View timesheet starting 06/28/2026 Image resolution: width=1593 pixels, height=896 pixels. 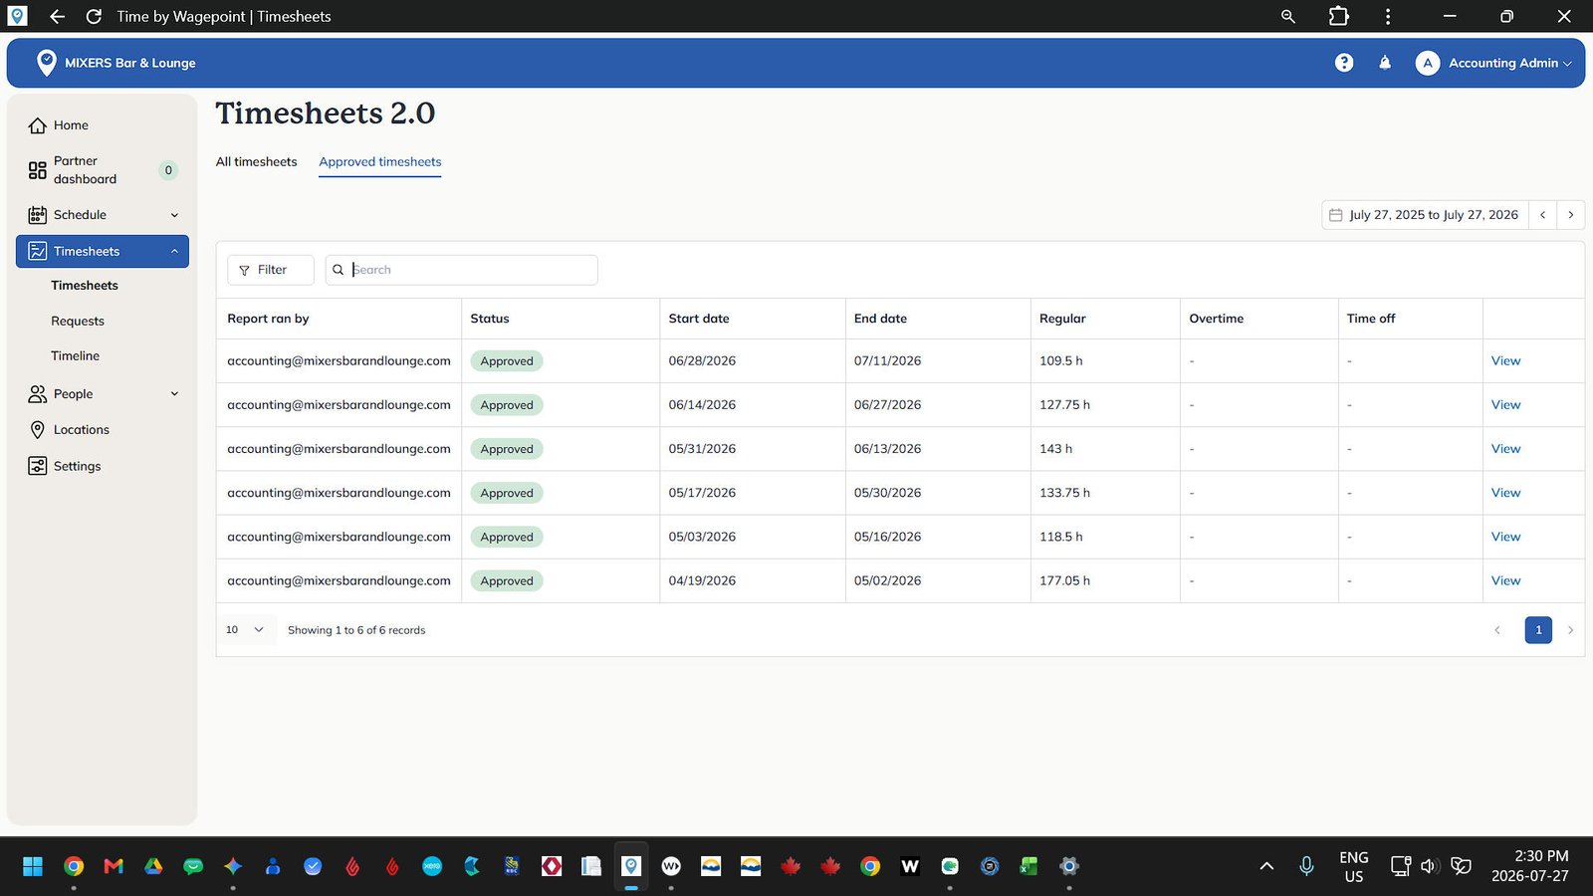(x=1505, y=361)
